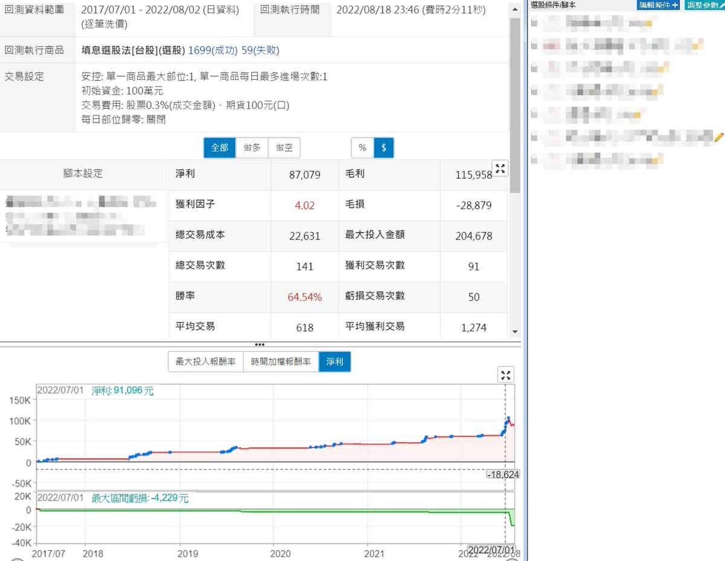The width and height of the screenshot is (725, 561).
Task: Expand the net profit chart to fullscreen
Action: 506,375
